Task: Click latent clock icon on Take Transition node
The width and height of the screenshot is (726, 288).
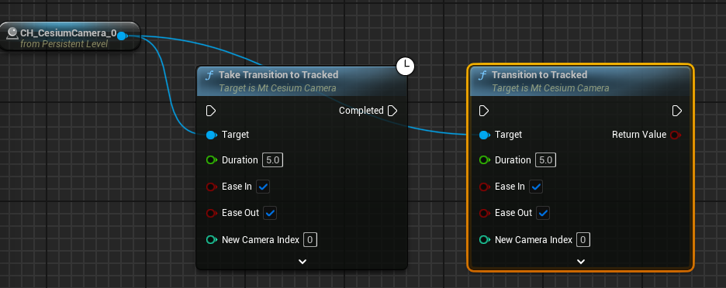Action: [x=406, y=66]
